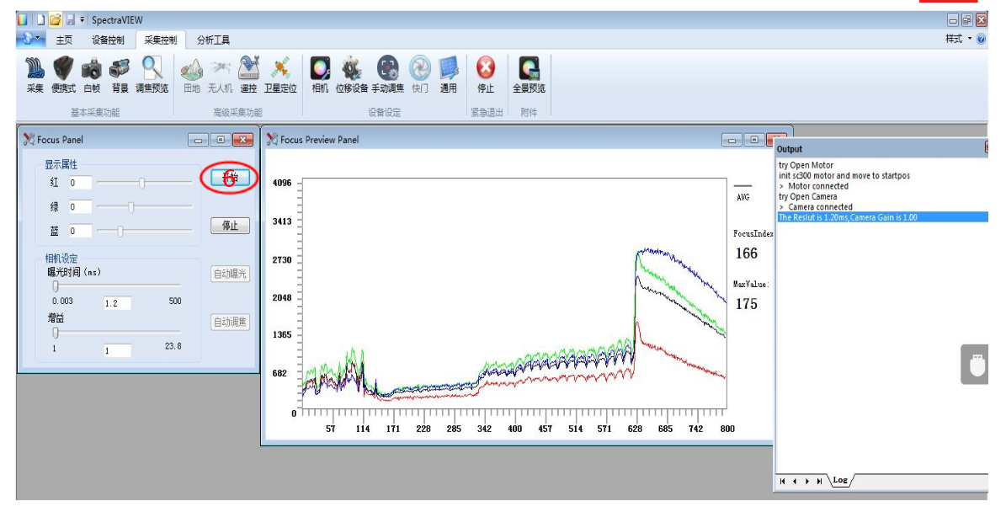Open the 全景预览 panorama preview icon
1006x512 pixels.
point(529,69)
